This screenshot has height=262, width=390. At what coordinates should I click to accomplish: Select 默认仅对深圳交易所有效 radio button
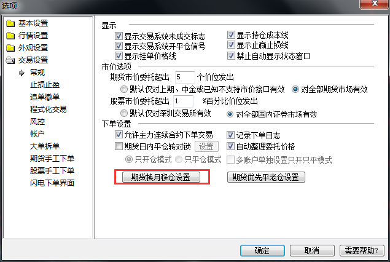[123, 113]
